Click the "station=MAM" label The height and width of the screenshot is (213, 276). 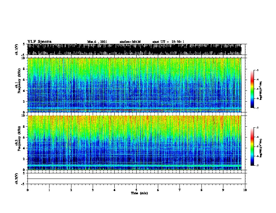coord(130,42)
